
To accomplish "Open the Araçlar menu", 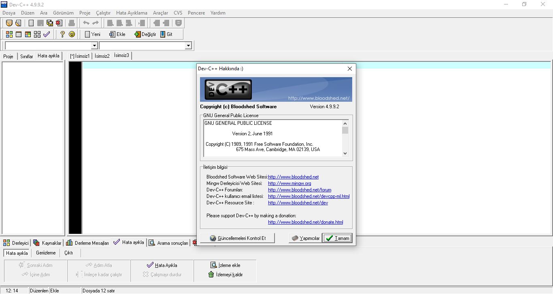I will pyautogui.click(x=161, y=13).
